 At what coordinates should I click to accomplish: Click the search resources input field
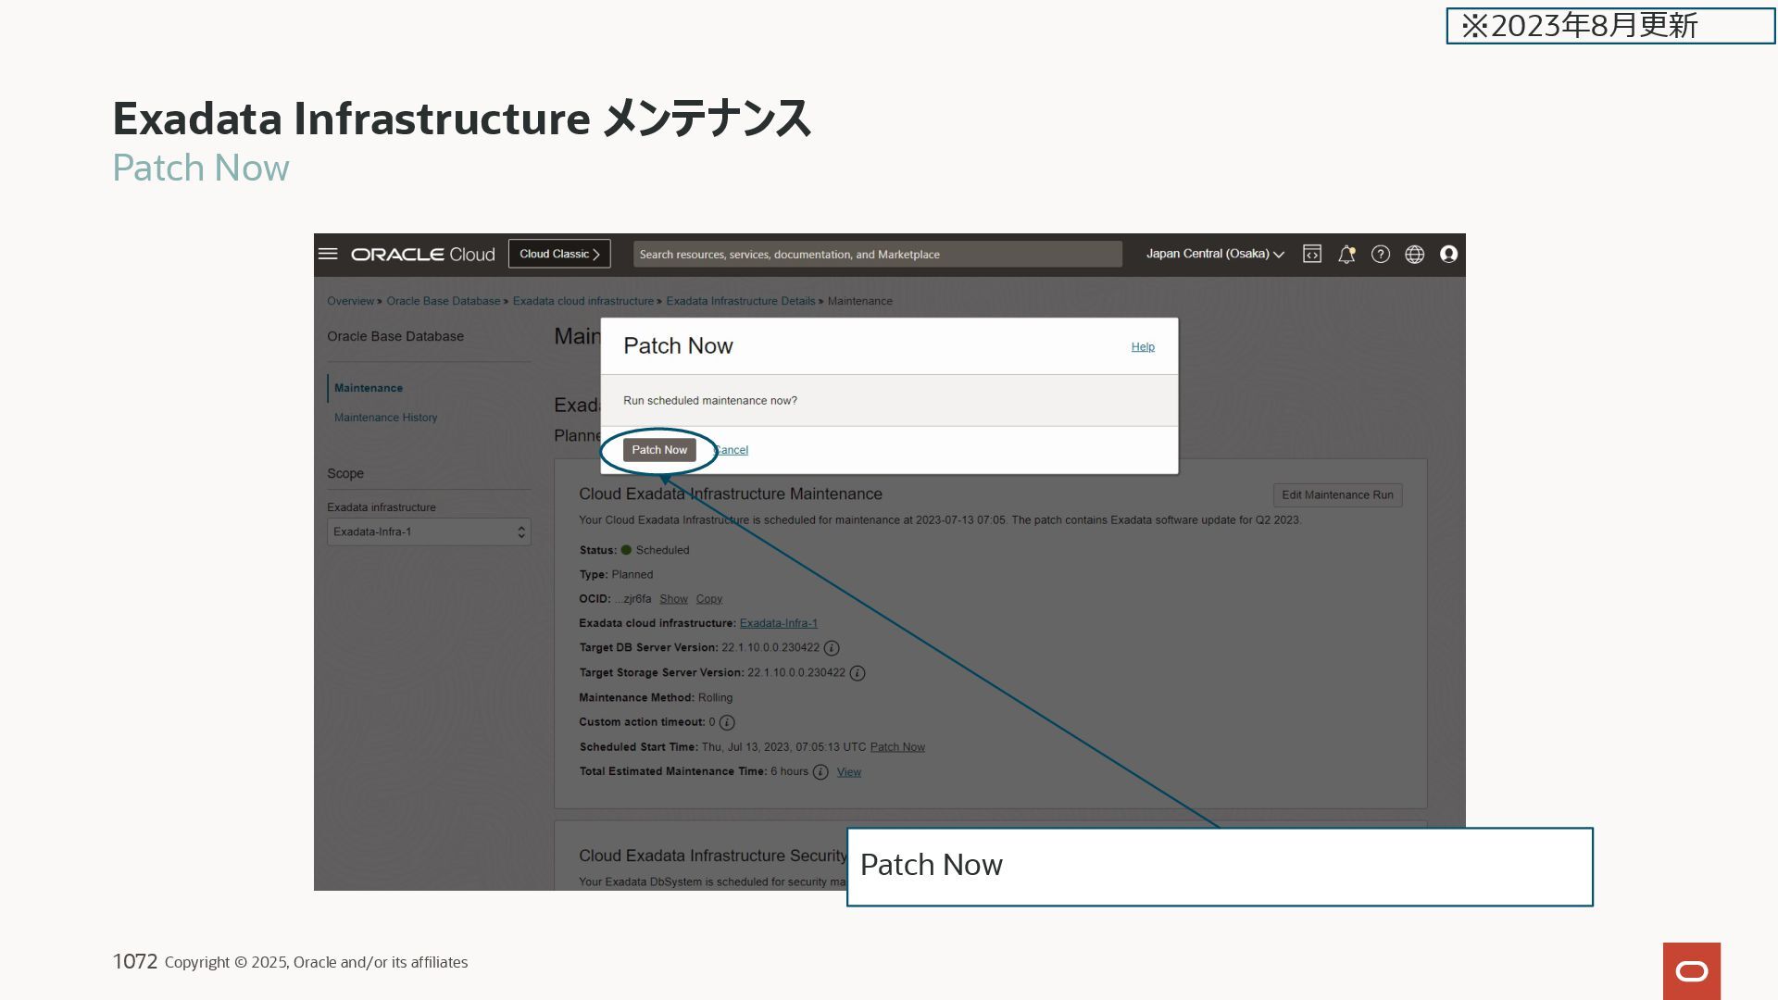[877, 254]
